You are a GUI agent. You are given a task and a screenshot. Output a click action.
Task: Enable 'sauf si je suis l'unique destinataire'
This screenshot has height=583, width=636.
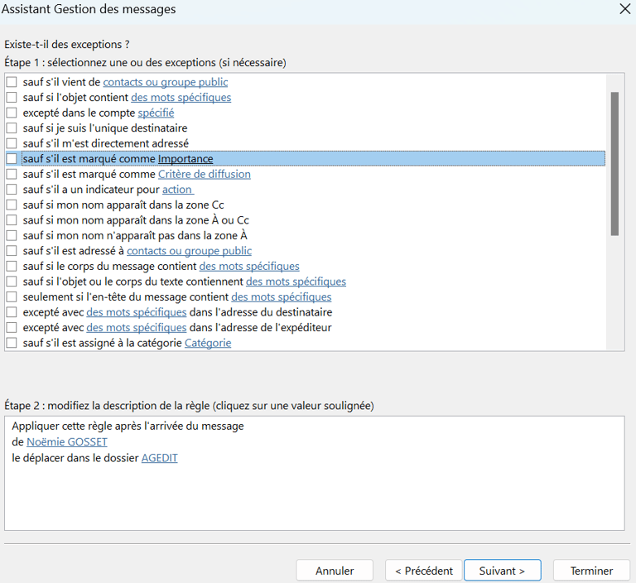(x=12, y=128)
